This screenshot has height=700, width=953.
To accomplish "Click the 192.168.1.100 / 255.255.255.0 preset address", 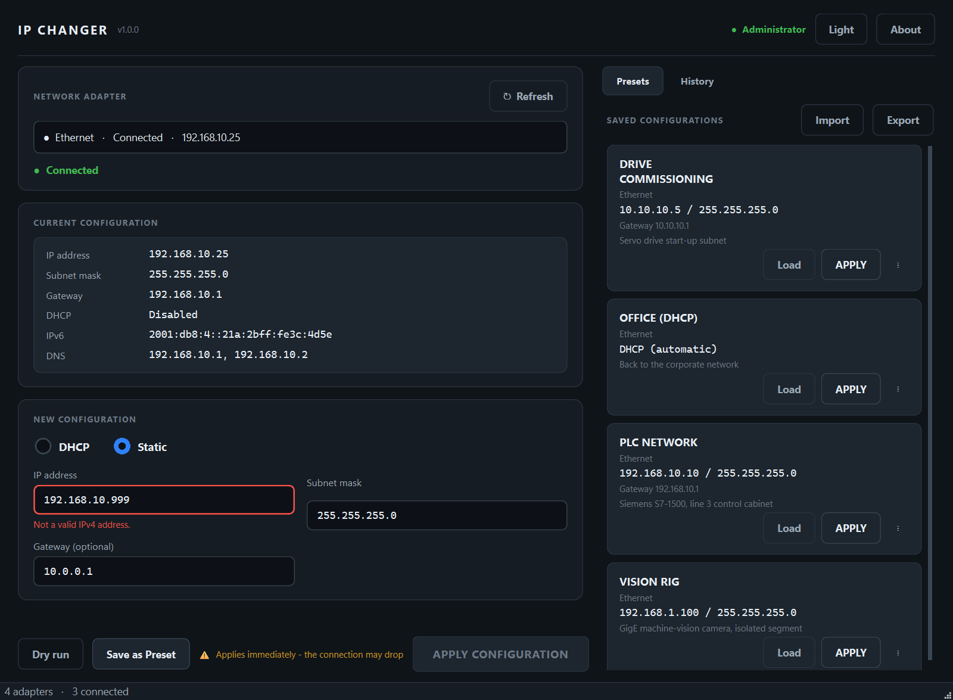I will (708, 612).
